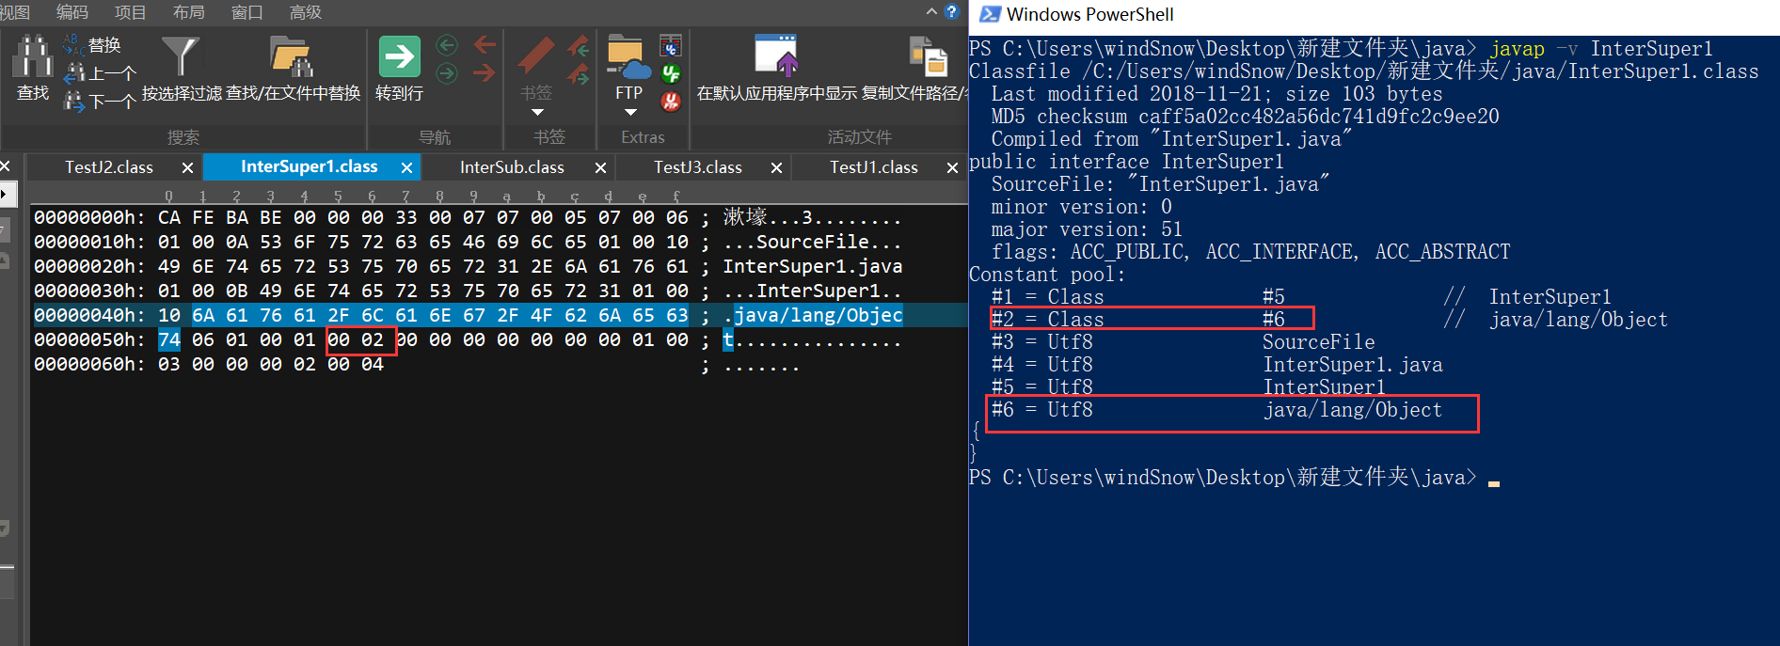Open the FTP folder cloud icon

click(628, 58)
